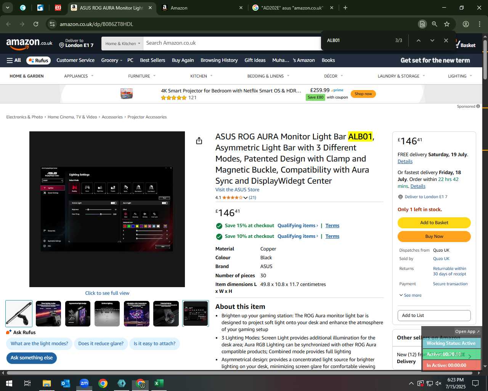488x391 pixels.
Task: Close the find-in-page bar
Action: (x=446, y=40)
